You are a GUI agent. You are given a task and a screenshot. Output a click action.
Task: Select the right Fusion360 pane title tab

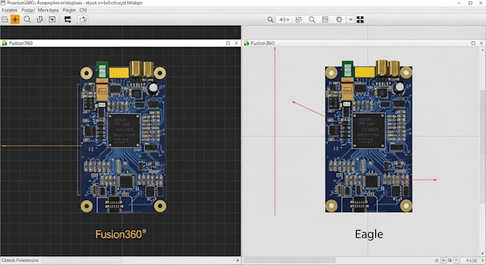pos(262,43)
